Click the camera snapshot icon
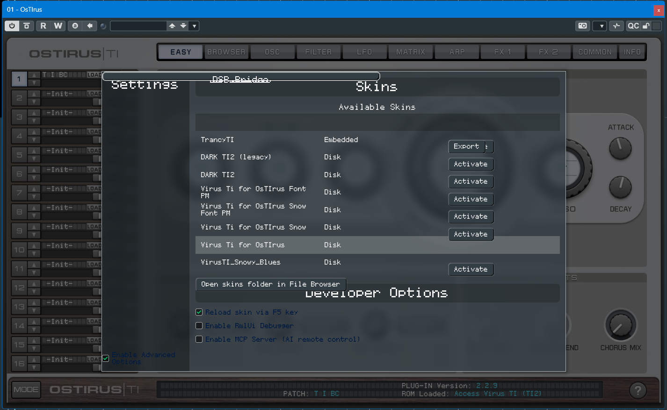The height and width of the screenshot is (410, 667). pos(583,26)
